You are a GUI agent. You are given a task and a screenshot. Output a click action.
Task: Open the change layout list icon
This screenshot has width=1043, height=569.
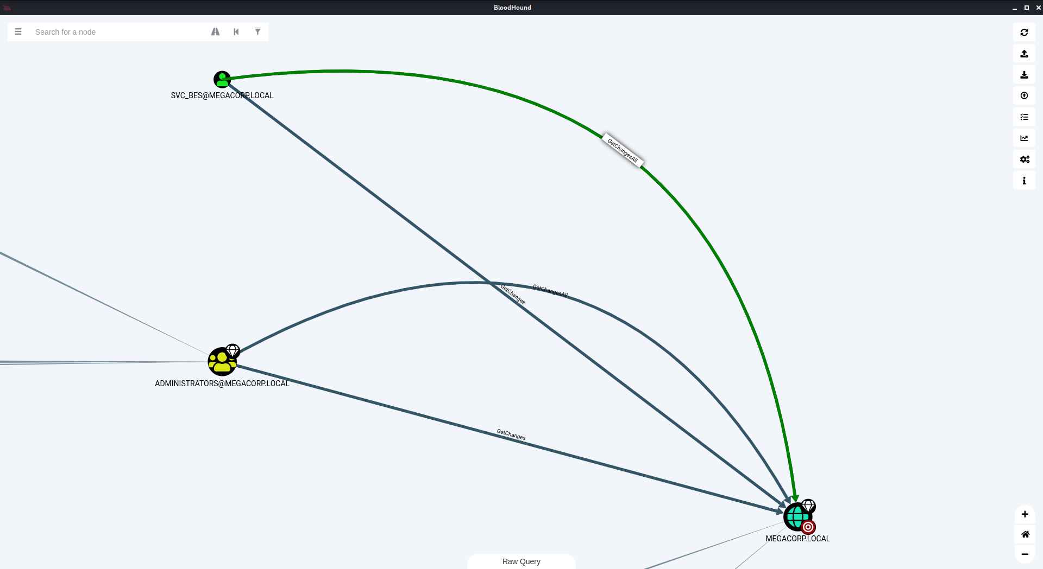click(1024, 117)
